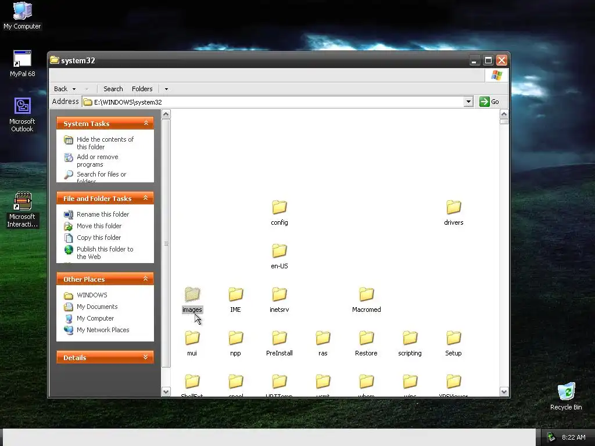Screen dimensions: 595x446
Task: Click the Back button
Action: [x=60, y=89]
